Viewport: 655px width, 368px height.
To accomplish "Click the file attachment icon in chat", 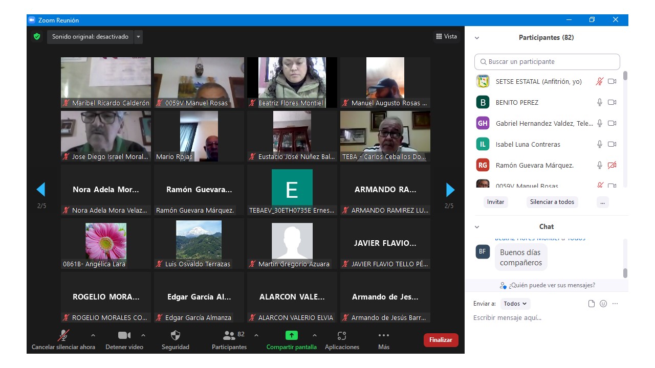I will click(592, 304).
